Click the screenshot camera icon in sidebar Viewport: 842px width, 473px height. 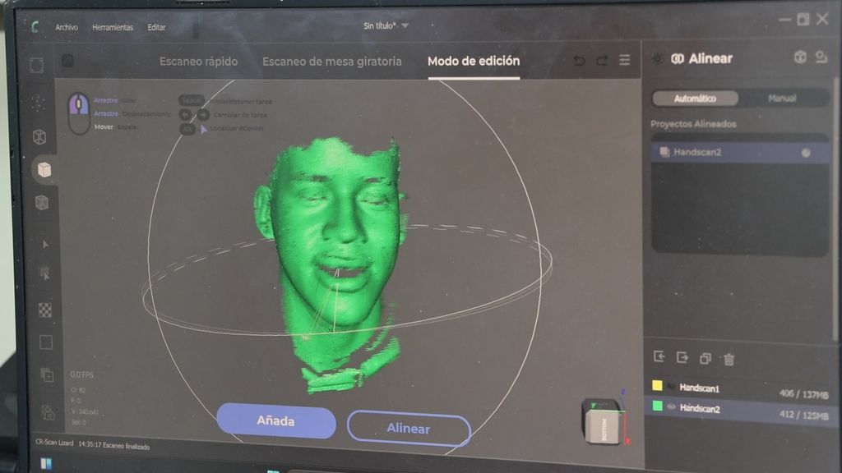pyautogui.click(x=49, y=414)
